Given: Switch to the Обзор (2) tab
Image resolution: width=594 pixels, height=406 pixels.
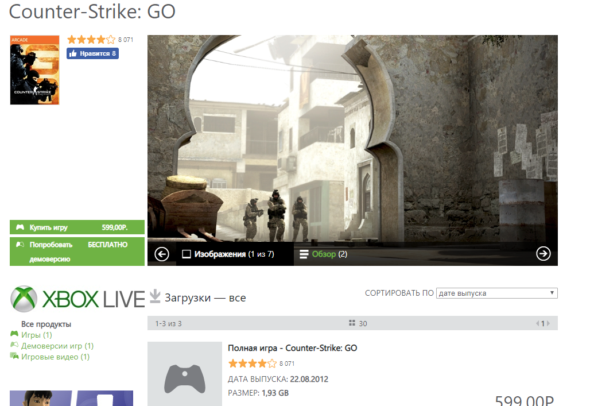Looking at the screenshot, I should tap(323, 254).
